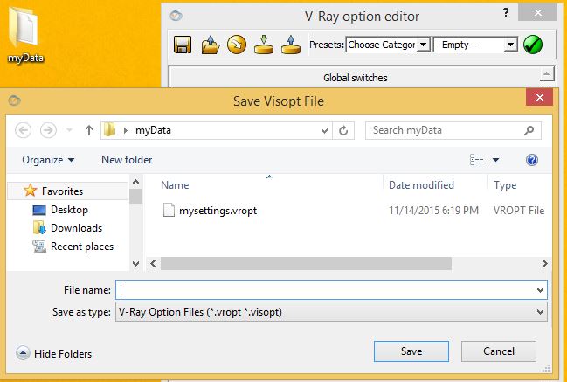Click the refresh icon beside myData path

[x=343, y=130]
